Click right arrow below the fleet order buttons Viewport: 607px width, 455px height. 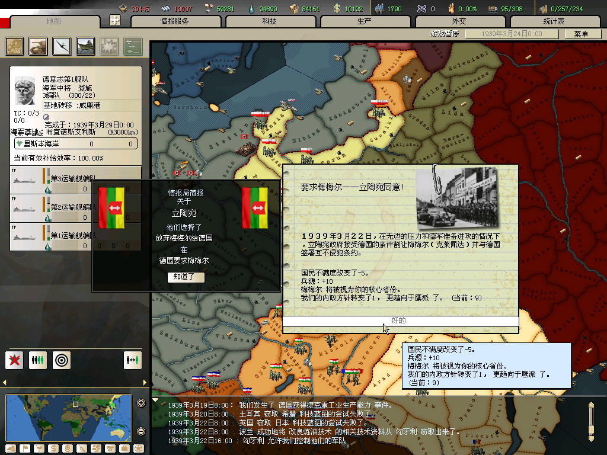coord(145,382)
